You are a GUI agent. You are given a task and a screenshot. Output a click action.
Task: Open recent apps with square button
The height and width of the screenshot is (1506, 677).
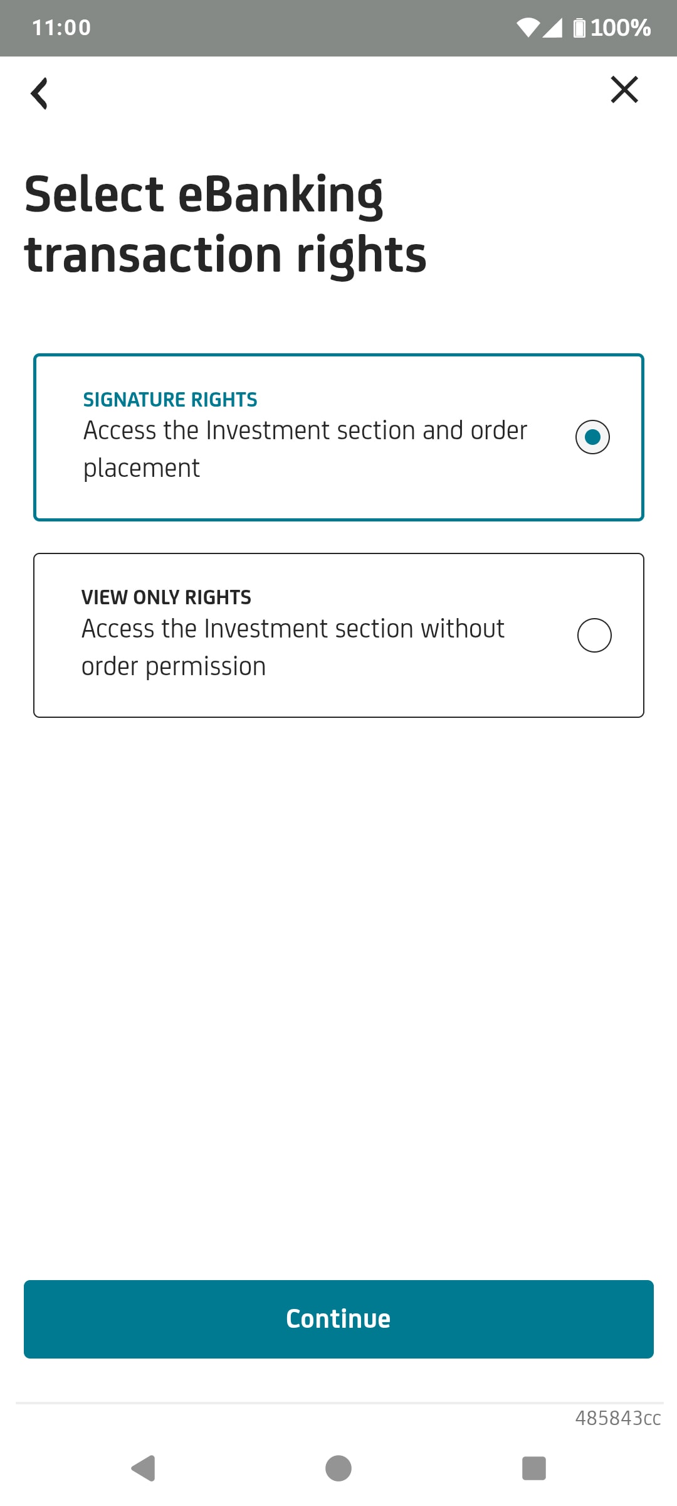pos(534,1468)
